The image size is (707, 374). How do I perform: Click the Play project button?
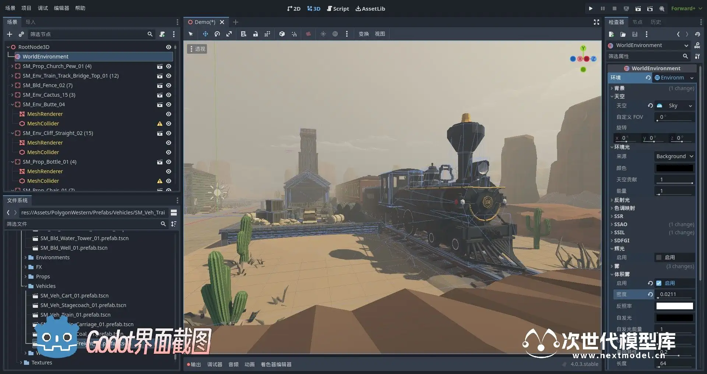coord(591,8)
